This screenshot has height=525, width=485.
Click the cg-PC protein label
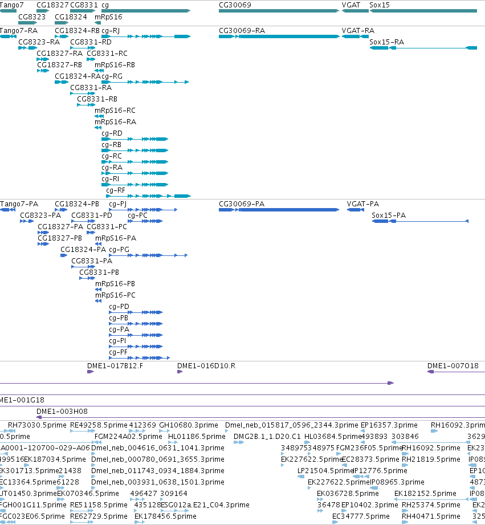point(137,215)
